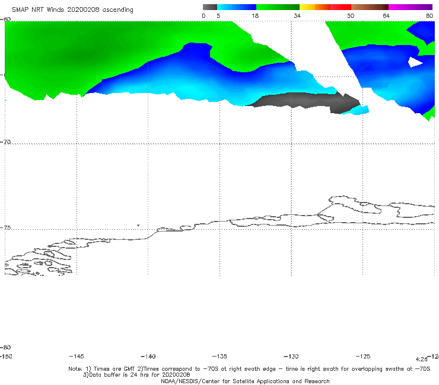439x385 pixels.
Task: Click the green segment of the color bar
Action: pyautogui.click(x=278, y=7)
